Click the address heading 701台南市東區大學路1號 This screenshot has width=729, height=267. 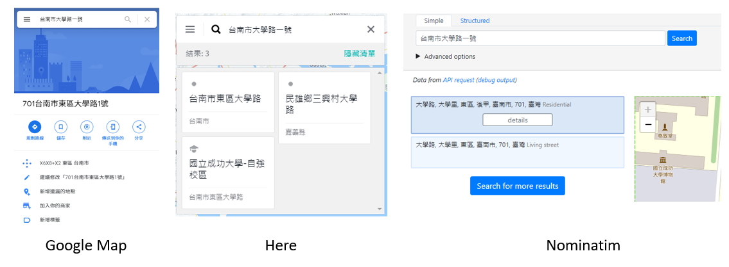66,104
